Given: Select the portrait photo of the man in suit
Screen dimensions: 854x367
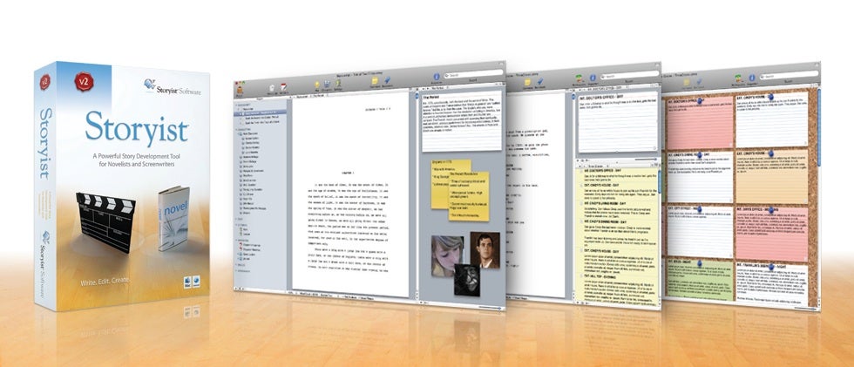Looking at the screenshot, I should [485, 250].
